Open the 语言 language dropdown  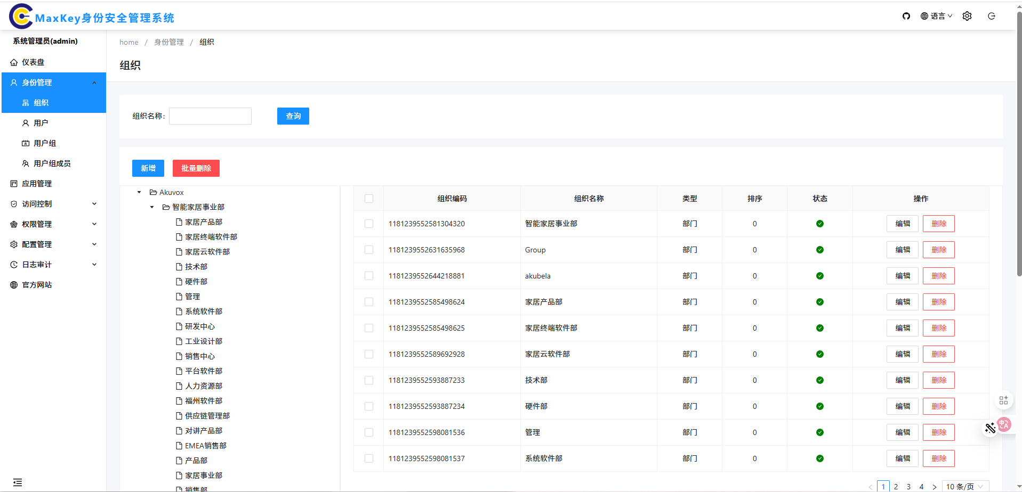pos(936,16)
